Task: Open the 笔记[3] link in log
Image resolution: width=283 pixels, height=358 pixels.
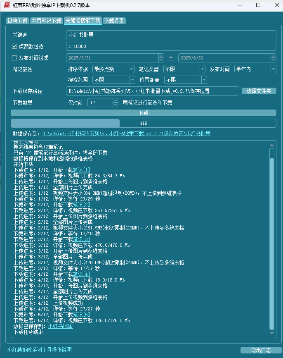Action: coord(82,239)
